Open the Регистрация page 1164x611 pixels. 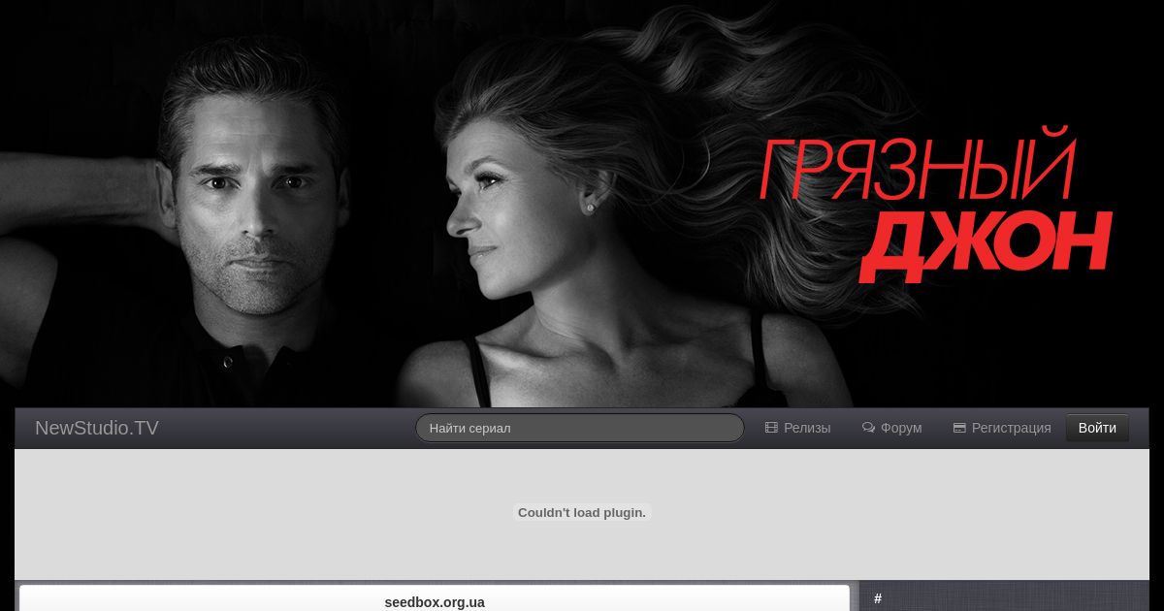pyautogui.click(x=1012, y=428)
